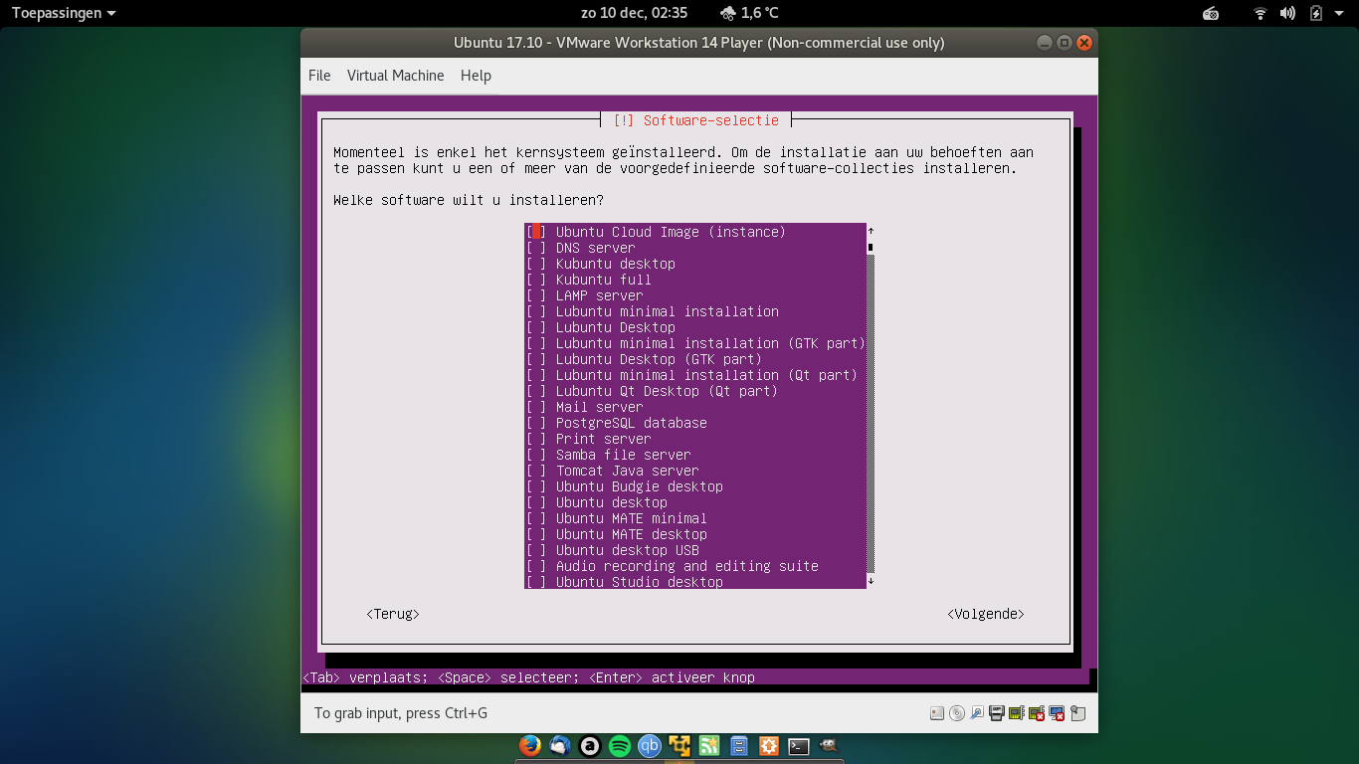Click the radio tray icon in top panel
Viewport: 1359px width, 764px height.
pos(1211,13)
